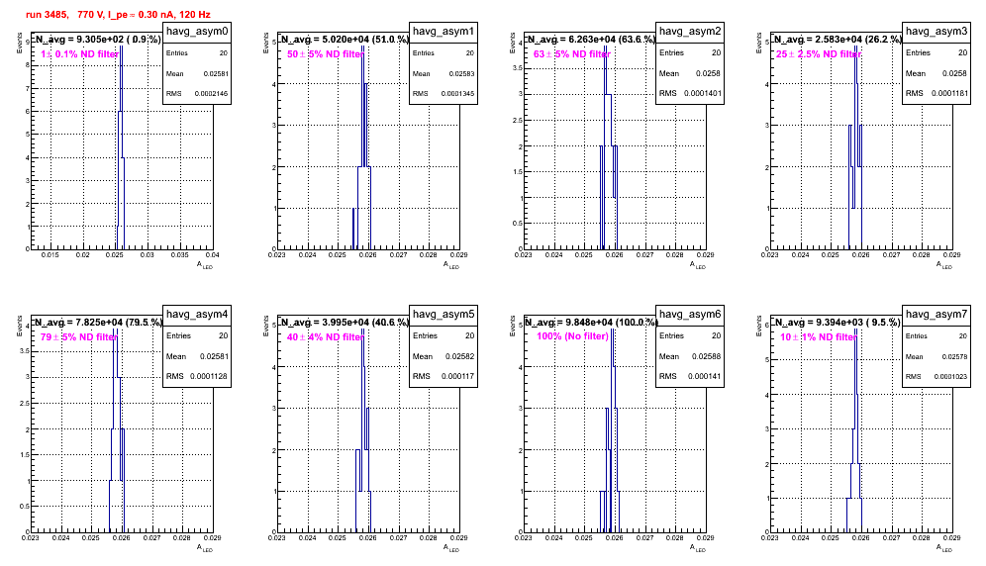Click the N_avg = 2.583e+04 label
Image resolution: width=986 pixels, height=566 pixels.
coord(838,40)
